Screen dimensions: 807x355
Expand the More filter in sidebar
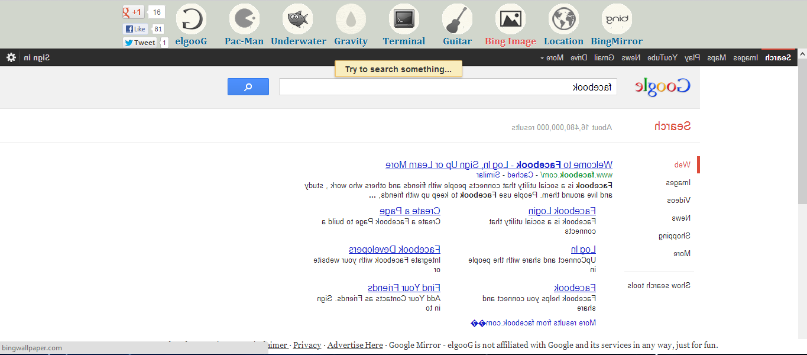coord(682,253)
